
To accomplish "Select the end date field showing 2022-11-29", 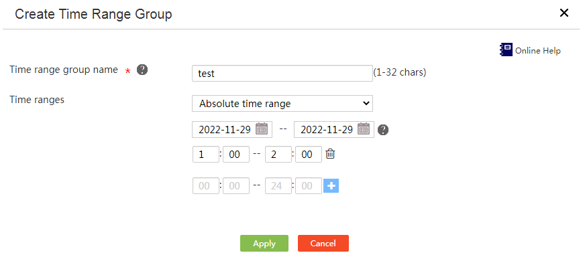I will (x=334, y=129).
